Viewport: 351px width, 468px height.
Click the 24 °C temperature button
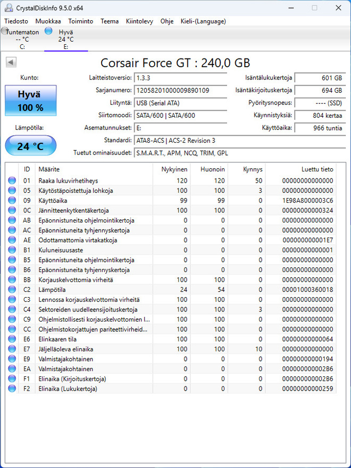[x=30, y=146]
